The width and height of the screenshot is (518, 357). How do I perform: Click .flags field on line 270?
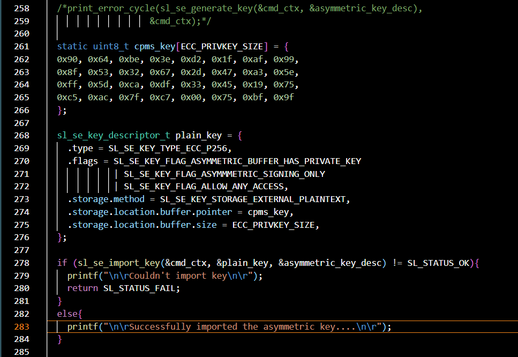click(82, 161)
